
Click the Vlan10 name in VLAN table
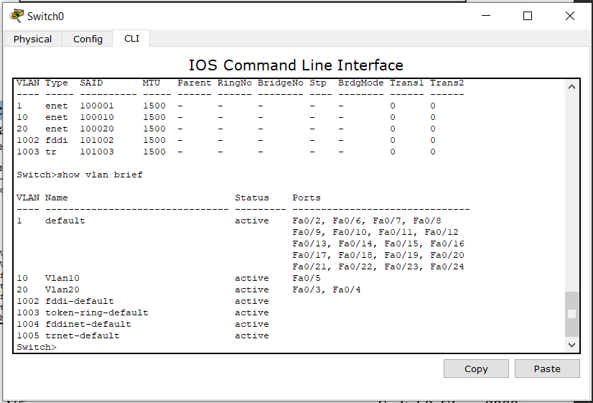point(62,278)
